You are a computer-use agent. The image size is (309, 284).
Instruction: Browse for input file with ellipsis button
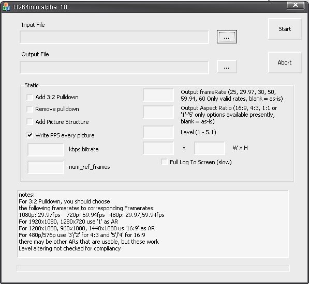227,37
